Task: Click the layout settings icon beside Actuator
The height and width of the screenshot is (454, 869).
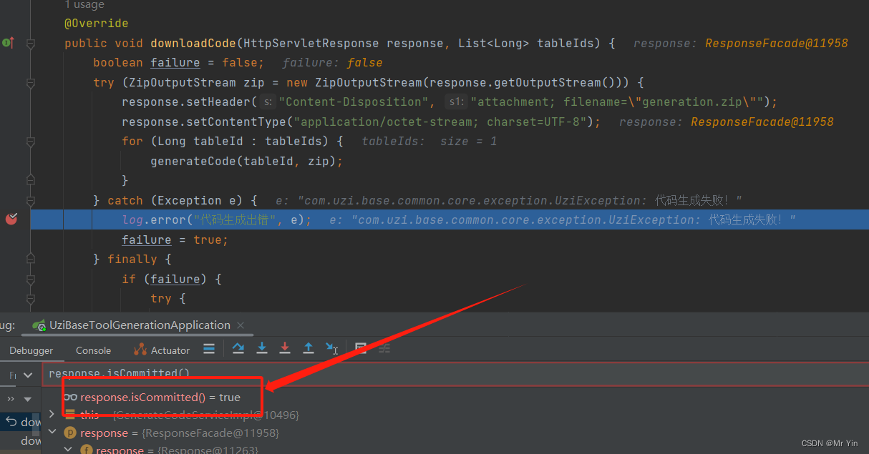Action: (208, 349)
